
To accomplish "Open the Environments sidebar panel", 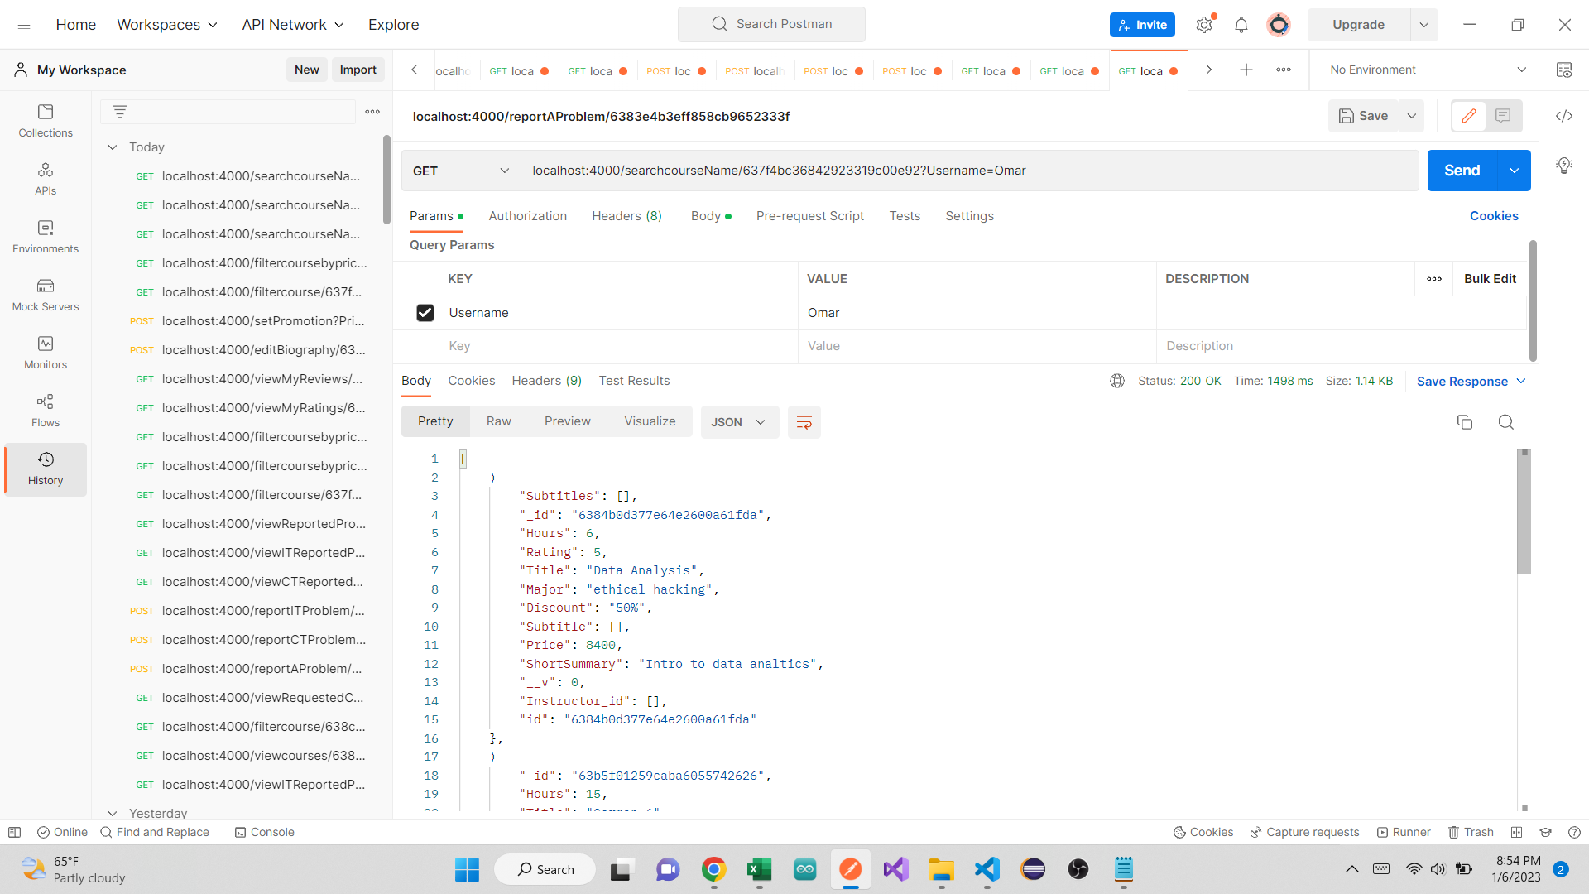I will tap(46, 238).
